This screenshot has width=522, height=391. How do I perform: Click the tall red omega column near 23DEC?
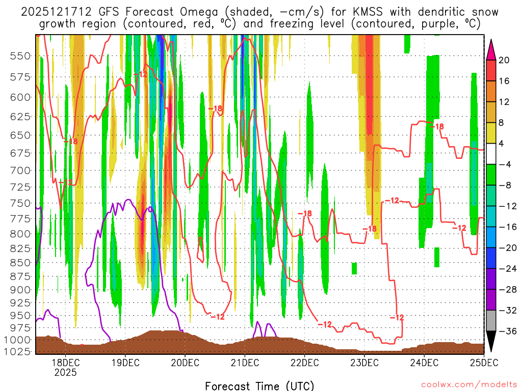369,85
